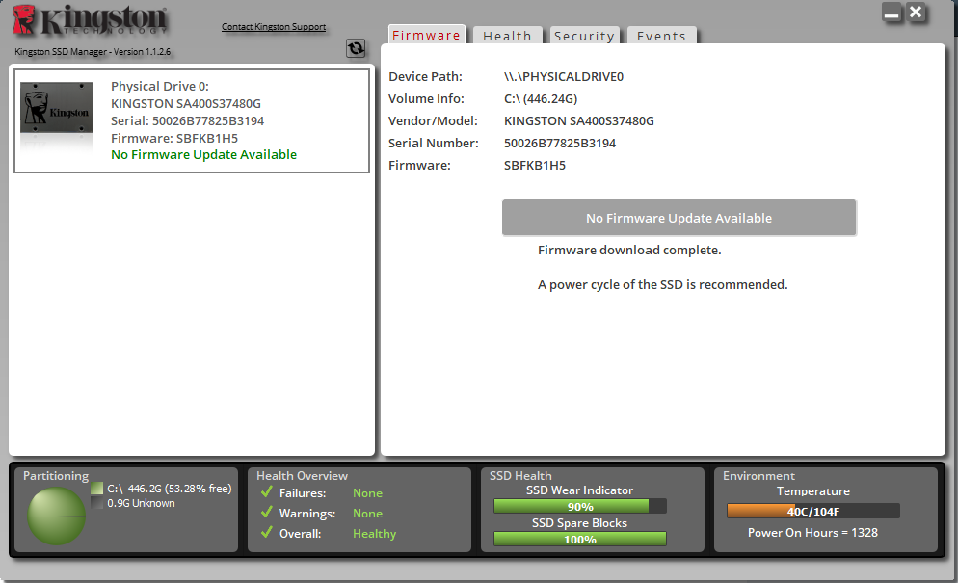Image resolution: width=958 pixels, height=583 pixels.
Task: Click the Kingston logo
Action: pyautogui.click(x=90, y=20)
